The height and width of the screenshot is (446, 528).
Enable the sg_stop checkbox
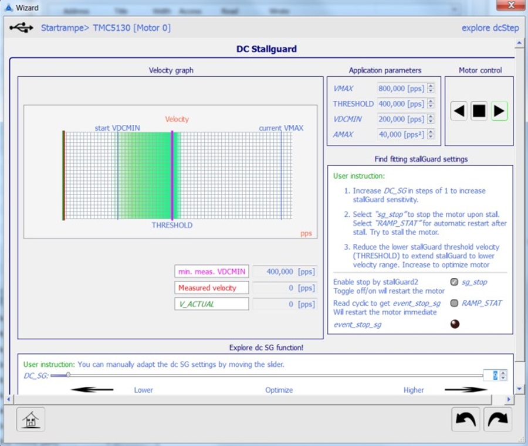(x=454, y=282)
